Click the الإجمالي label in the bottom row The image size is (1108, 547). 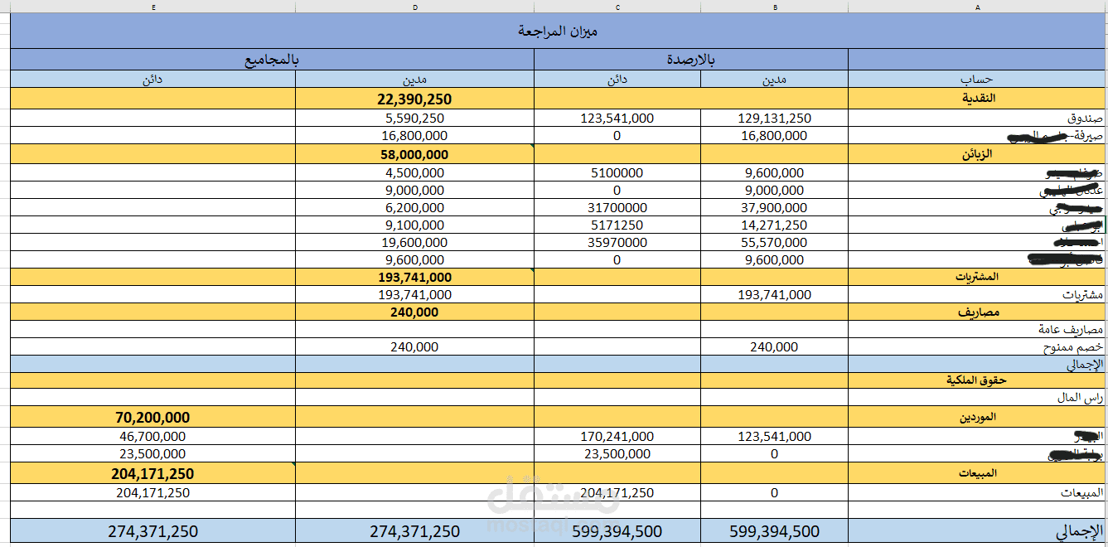[978, 531]
